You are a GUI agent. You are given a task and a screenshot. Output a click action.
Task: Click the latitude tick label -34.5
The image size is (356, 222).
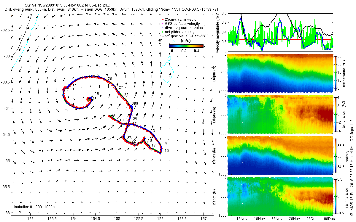coord(5,135)
